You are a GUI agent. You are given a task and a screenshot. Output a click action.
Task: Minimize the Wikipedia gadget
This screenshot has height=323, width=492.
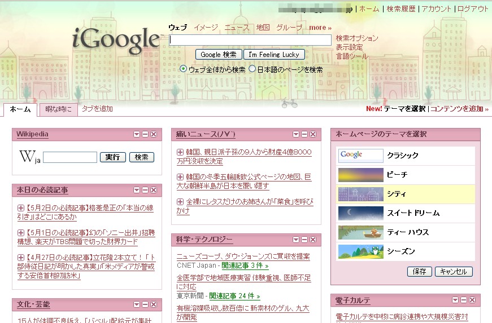coord(145,134)
